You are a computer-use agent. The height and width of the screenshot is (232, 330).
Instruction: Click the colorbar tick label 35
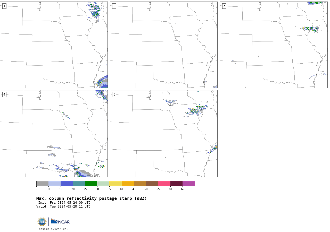[109, 189]
